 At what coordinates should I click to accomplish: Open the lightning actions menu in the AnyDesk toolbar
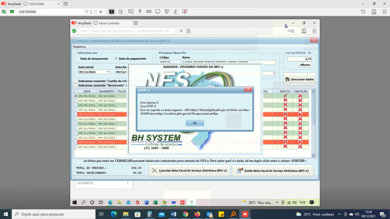pos(140,11)
